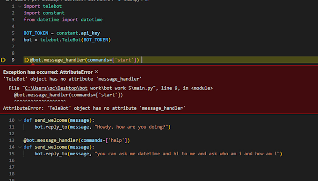Click the debug pointer arrow in line 9 gutter
318x181 pixels.
[3, 60]
